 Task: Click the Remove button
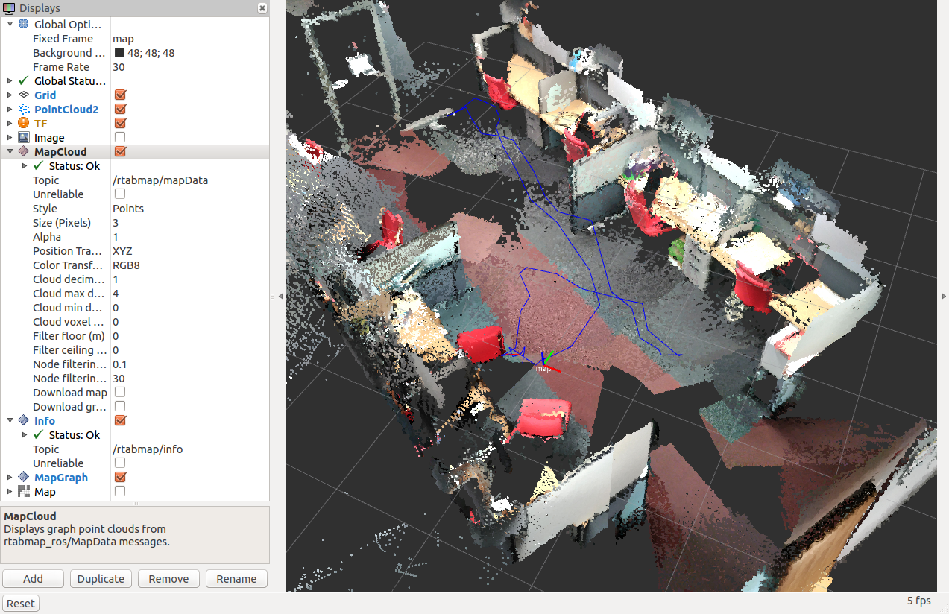coord(168,579)
